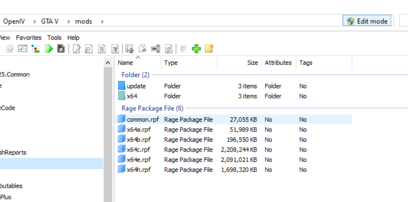Image resolution: width=408 pixels, height=202 pixels.
Task: Click the red and green blocks icon
Action: 36,49
